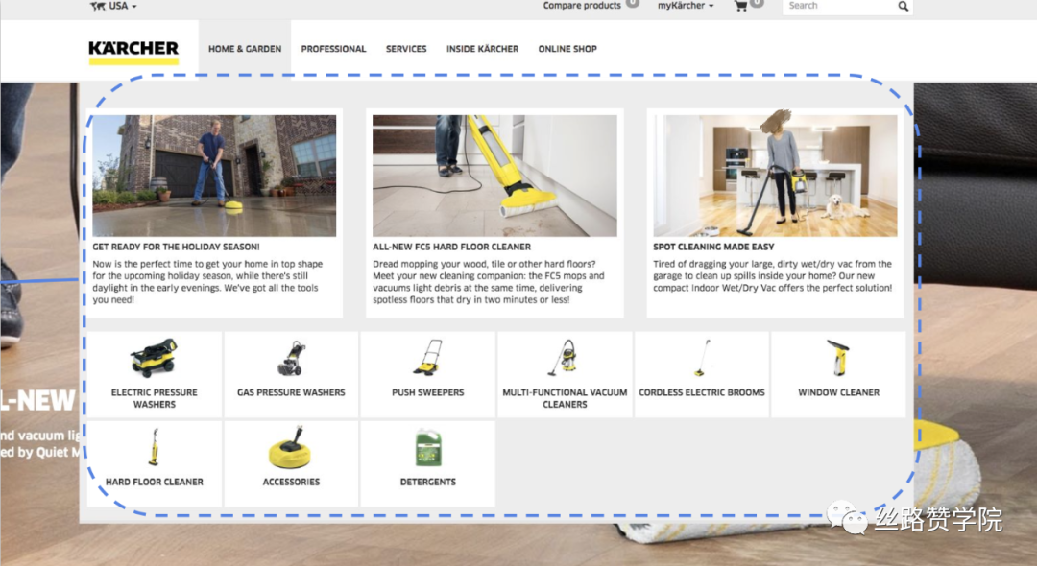This screenshot has height=566, width=1037.
Task: Open the Professional menu tab
Action: (x=333, y=49)
